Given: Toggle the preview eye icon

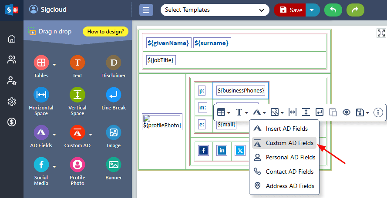Looking at the screenshot, I should pyautogui.click(x=347, y=112).
